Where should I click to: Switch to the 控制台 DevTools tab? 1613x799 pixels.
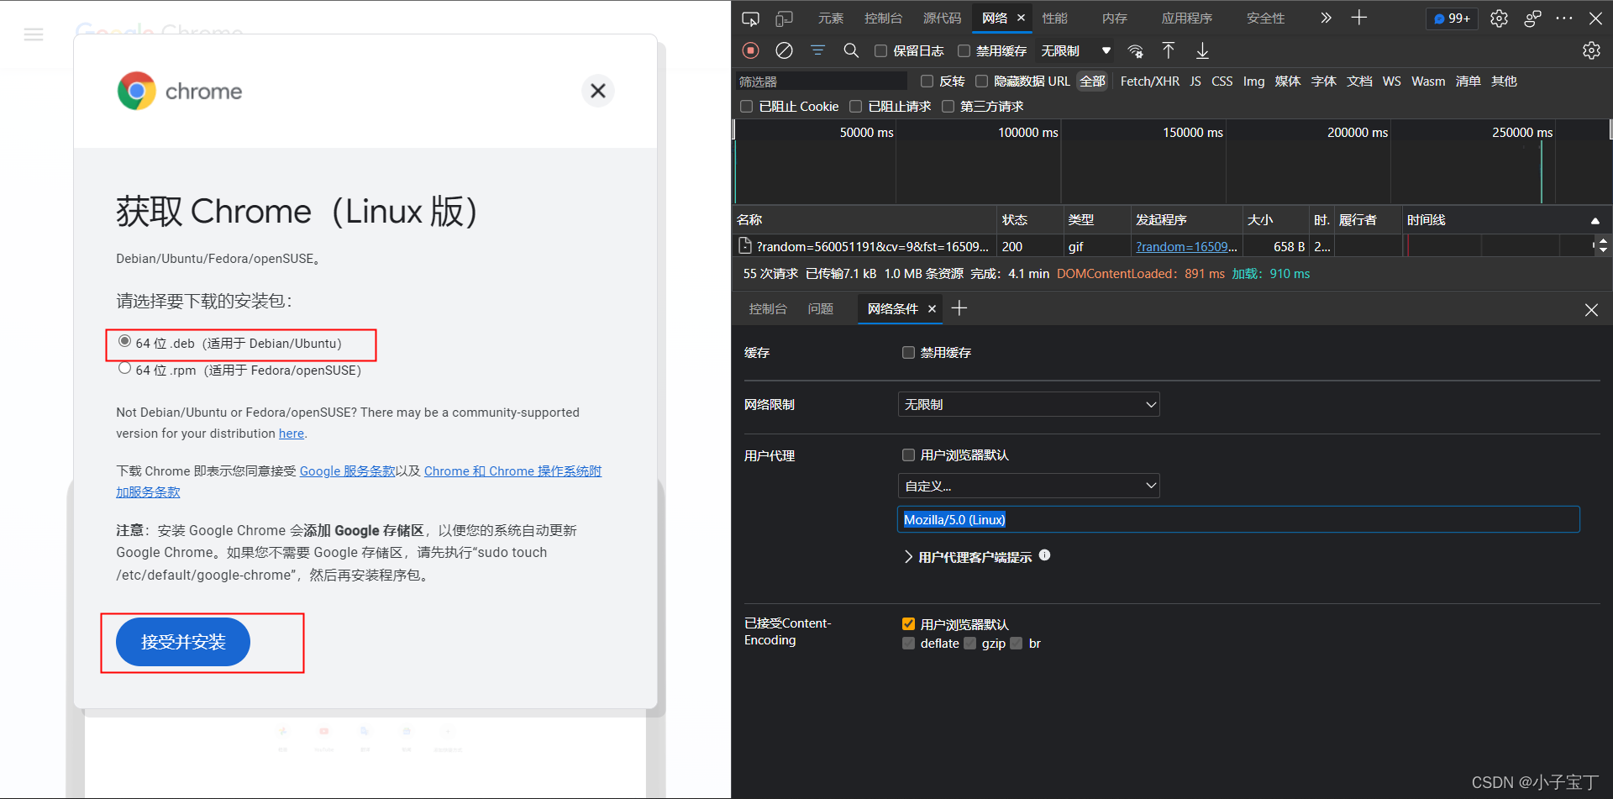(x=884, y=18)
